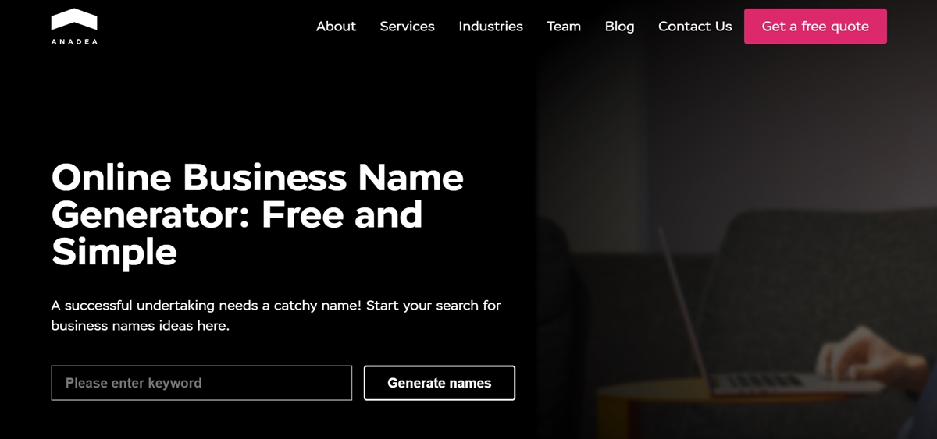Click the business names ideas here text
Screen dimensions: 937x439
click(141, 326)
